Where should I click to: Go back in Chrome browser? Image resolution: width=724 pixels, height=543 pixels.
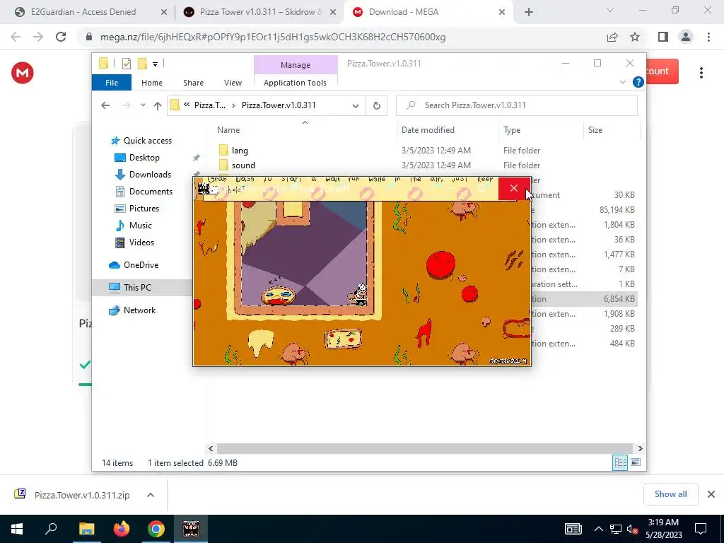click(16, 37)
